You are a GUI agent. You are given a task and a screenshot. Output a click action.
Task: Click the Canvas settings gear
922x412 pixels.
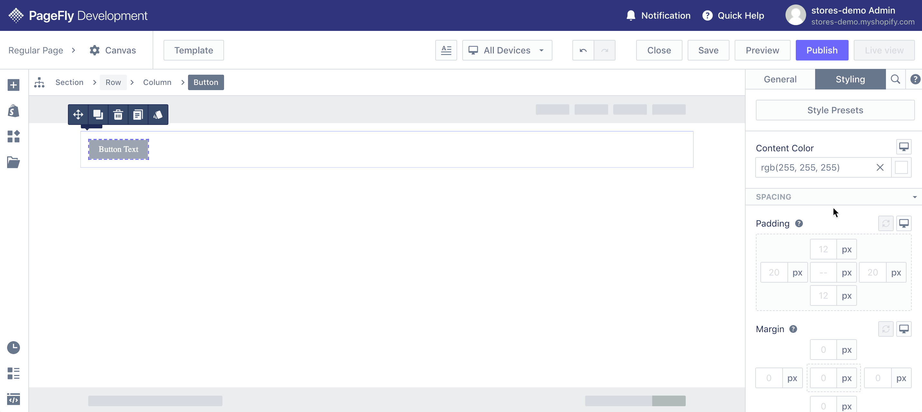[95, 50]
